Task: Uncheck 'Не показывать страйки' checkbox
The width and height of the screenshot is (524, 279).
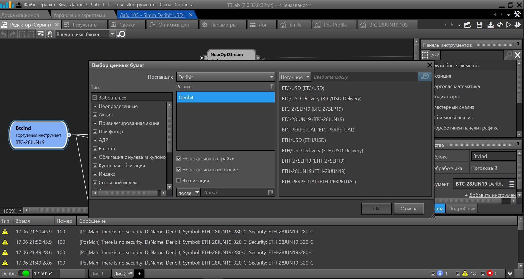Action: pyautogui.click(x=179, y=159)
